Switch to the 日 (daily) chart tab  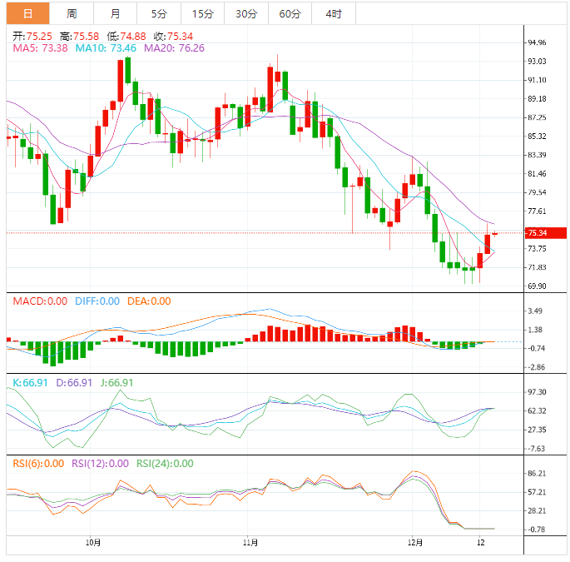28,13
